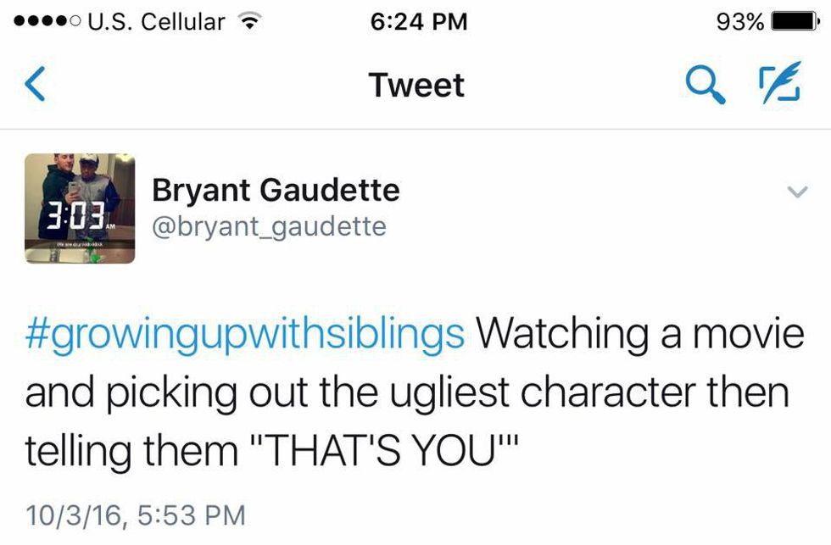Screen dimensions: 831x545
Task: Open the search magnifier icon
Action: pos(705,85)
